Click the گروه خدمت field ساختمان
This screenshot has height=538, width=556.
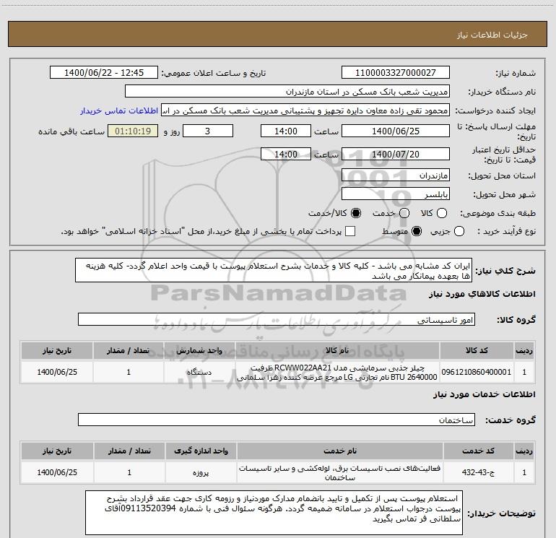277,420
